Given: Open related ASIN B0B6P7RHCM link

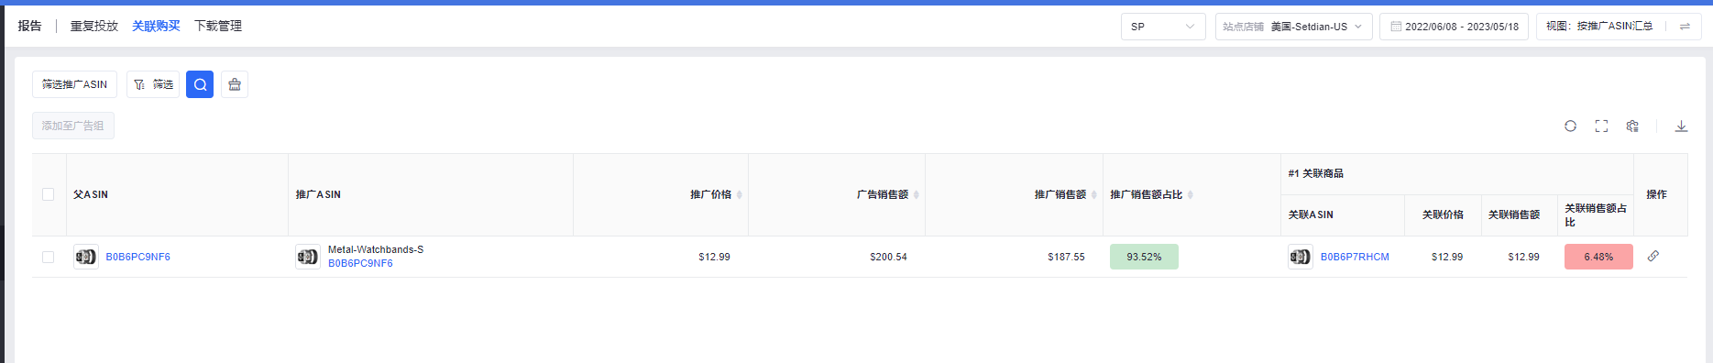Looking at the screenshot, I should point(1355,257).
